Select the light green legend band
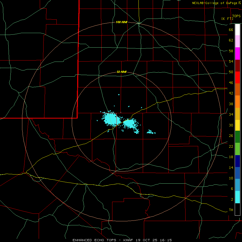 tap(237, 149)
